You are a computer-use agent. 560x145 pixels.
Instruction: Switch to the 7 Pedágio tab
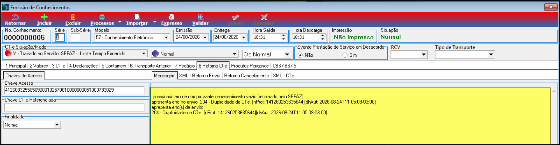(x=185, y=66)
